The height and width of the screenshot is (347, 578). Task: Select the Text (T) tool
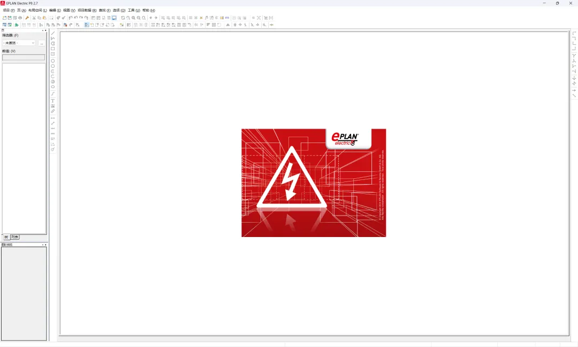(x=52, y=100)
